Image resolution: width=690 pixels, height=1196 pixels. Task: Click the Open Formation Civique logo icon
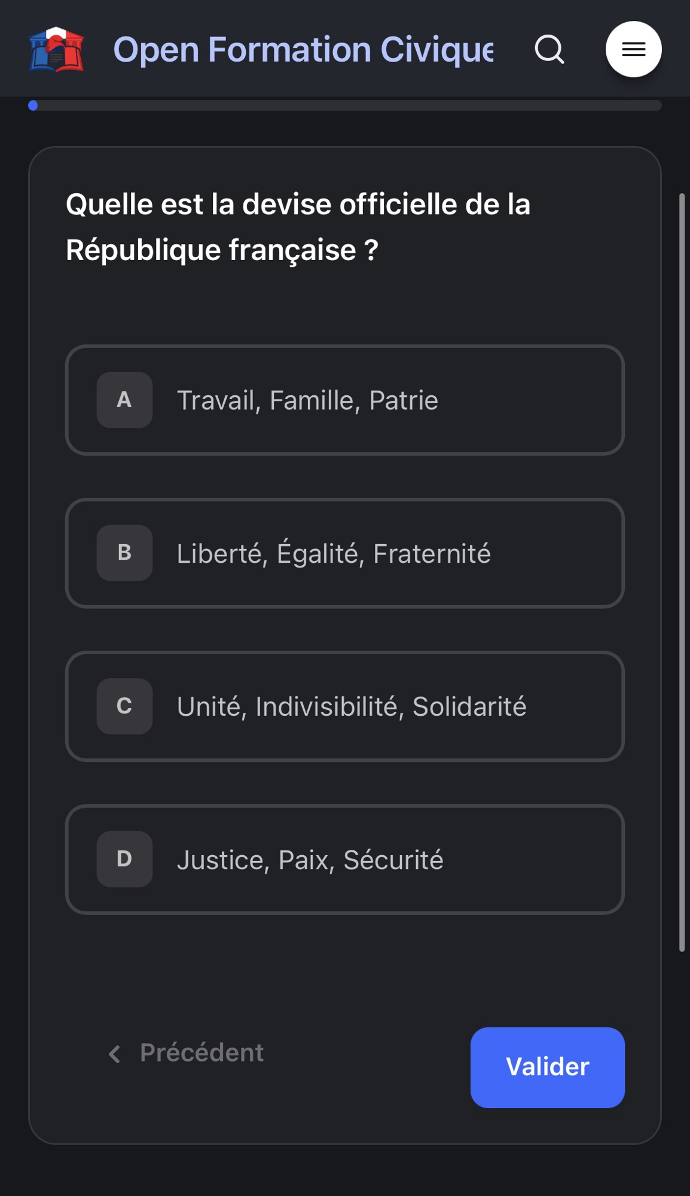click(x=57, y=49)
